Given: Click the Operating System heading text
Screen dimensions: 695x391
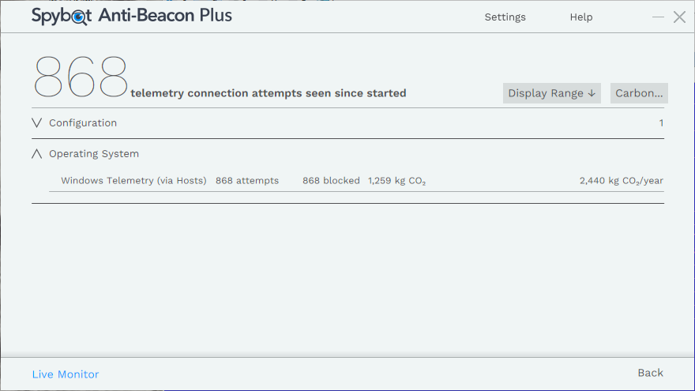Looking at the screenshot, I should tap(94, 154).
